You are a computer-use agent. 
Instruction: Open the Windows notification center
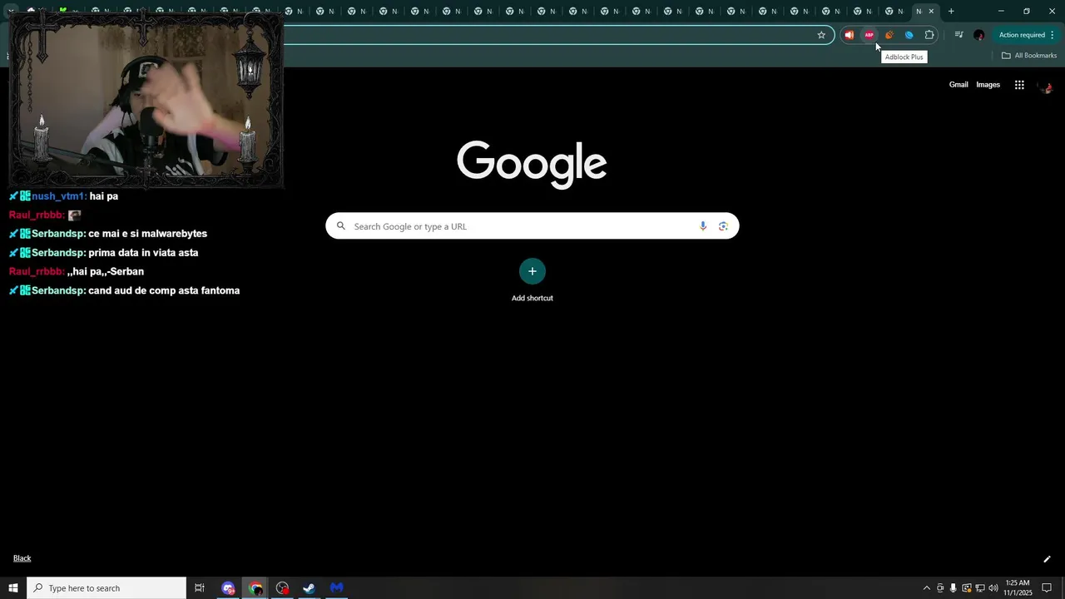(x=1047, y=588)
